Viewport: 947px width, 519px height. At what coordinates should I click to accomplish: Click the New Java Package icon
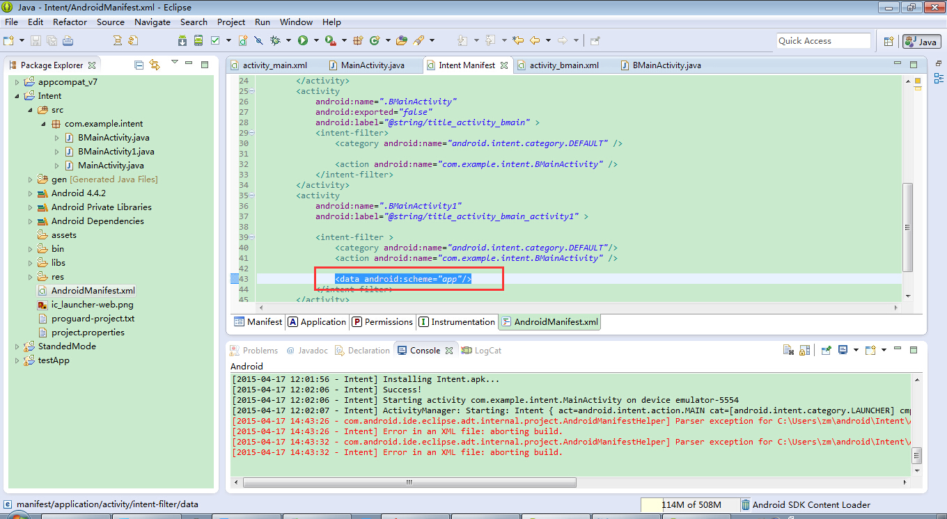pos(358,40)
